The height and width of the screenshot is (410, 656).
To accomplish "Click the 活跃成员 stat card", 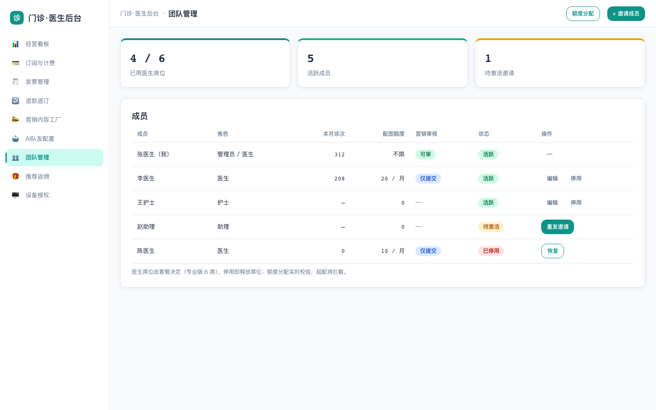I will (x=383, y=63).
